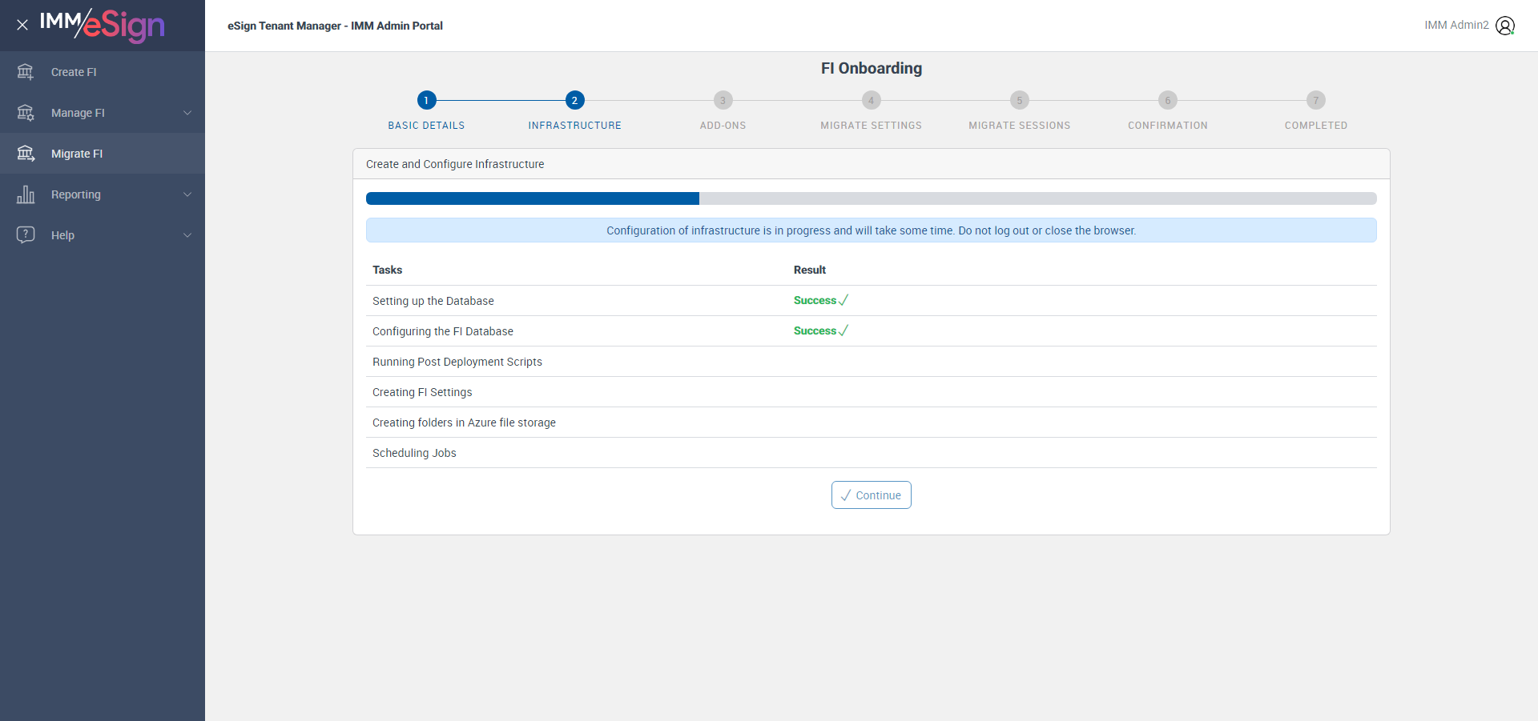1538x721 pixels.
Task: Click the Migrate FI bank arrow icon
Action: (26, 154)
